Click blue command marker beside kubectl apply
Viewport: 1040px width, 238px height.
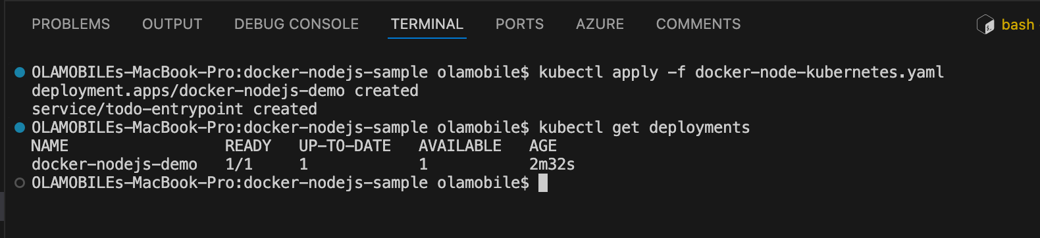(20, 72)
